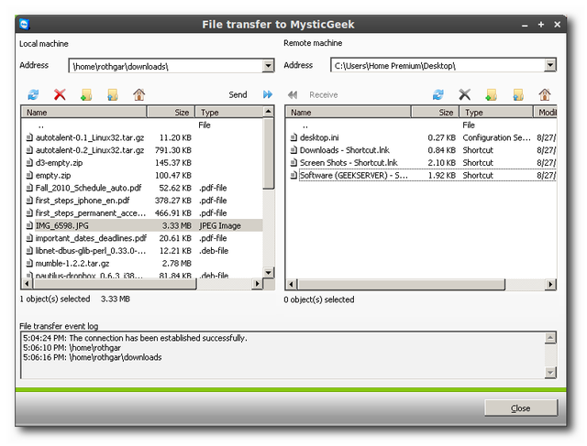
Task: Click event log scroll up arrow
Action: tap(550, 338)
